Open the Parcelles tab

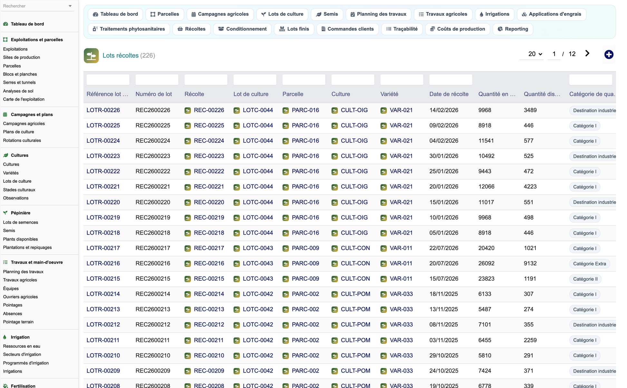point(165,14)
